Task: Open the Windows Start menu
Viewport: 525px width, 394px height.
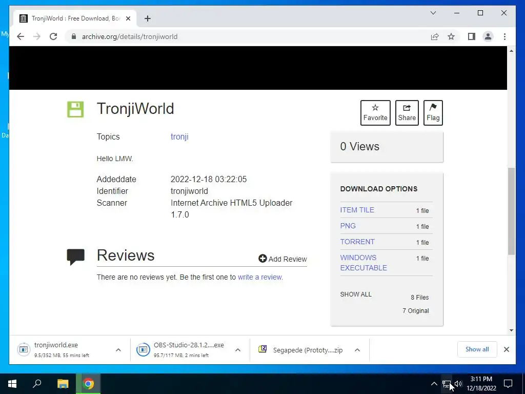Action: (12, 384)
